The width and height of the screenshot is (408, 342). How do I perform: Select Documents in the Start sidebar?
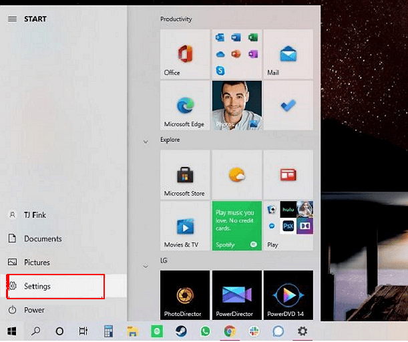click(x=43, y=239)
